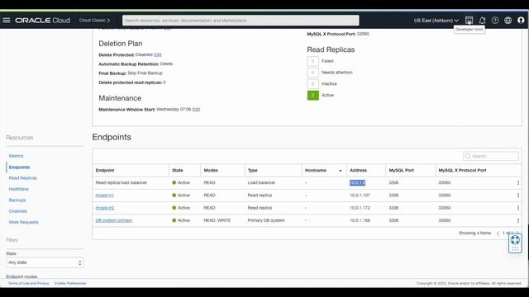The image size is (529, 297).
Task: Sort by Endpoint column header
Action: pos(105,171)
